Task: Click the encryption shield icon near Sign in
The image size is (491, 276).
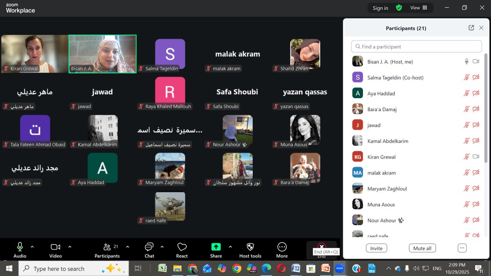Action: pyautogui.click(x=399, y=8)
